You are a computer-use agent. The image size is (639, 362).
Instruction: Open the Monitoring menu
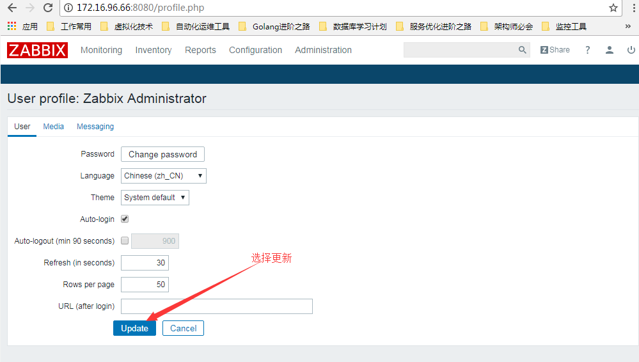tap(101, 50)
